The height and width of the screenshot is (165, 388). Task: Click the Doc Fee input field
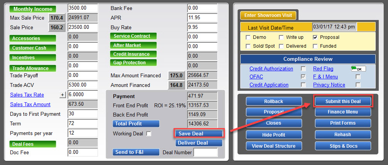[x=83, y=152]
